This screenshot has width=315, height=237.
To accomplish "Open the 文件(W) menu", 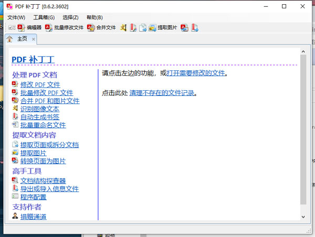I will (16, 17).
